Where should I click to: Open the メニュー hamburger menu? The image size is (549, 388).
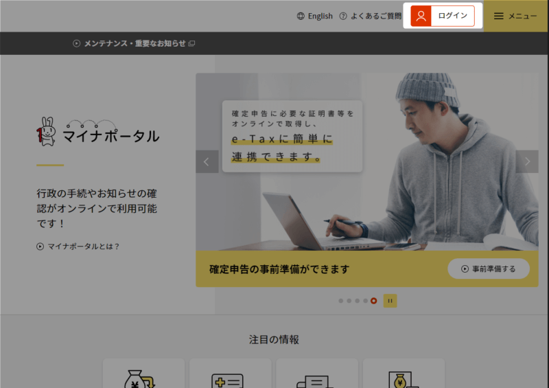pos(515,16)
